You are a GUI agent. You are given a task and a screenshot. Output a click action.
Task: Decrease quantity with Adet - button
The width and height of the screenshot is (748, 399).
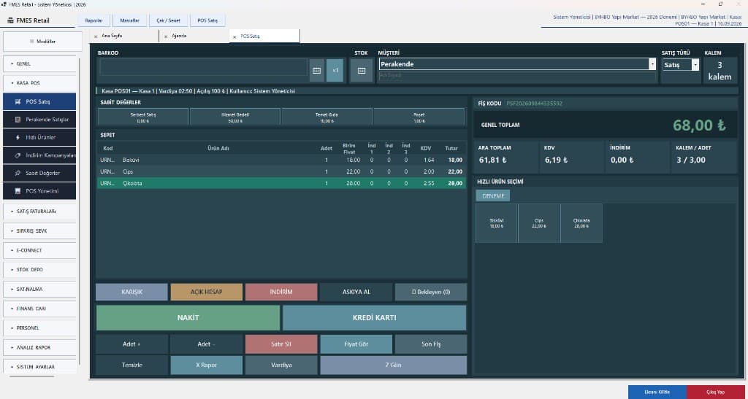(207, 344)
